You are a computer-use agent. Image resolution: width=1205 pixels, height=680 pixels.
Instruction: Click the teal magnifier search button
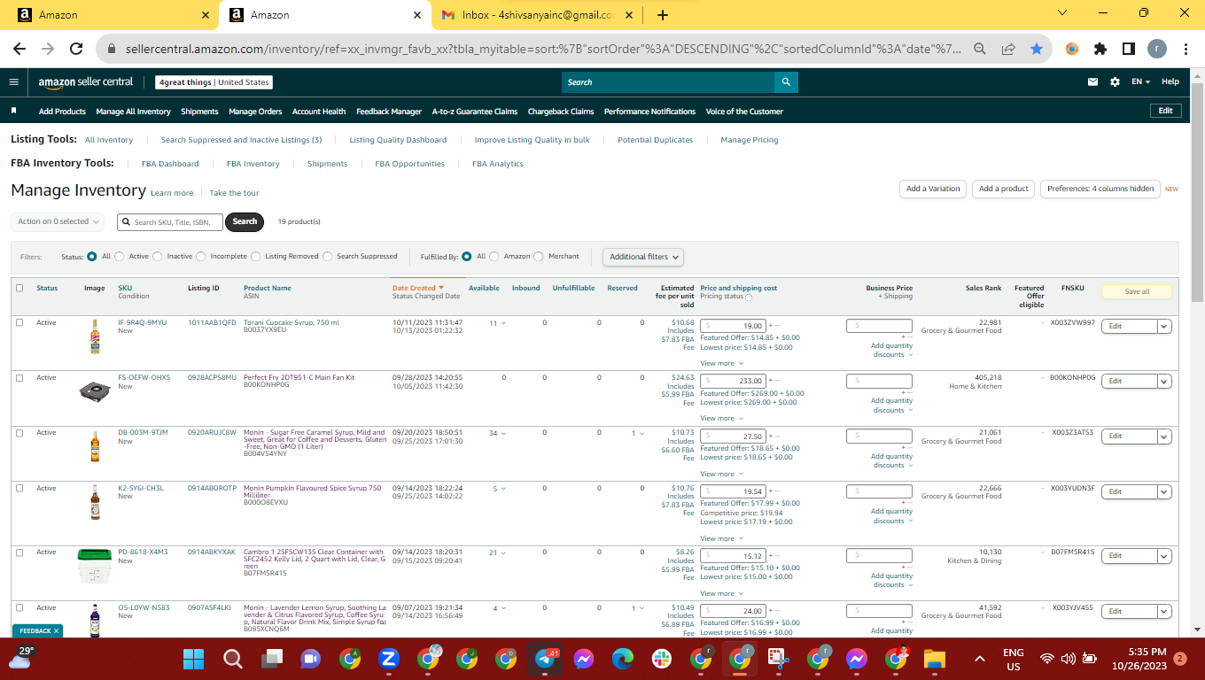click(x=786, y=82)
